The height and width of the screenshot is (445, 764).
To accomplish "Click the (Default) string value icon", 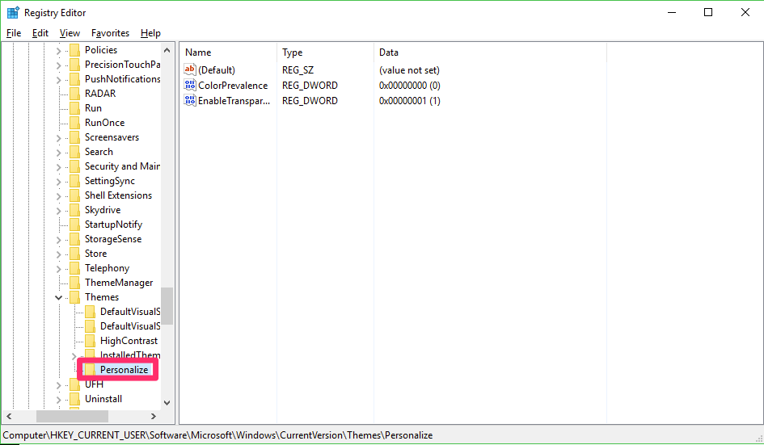I will [190, 70].
